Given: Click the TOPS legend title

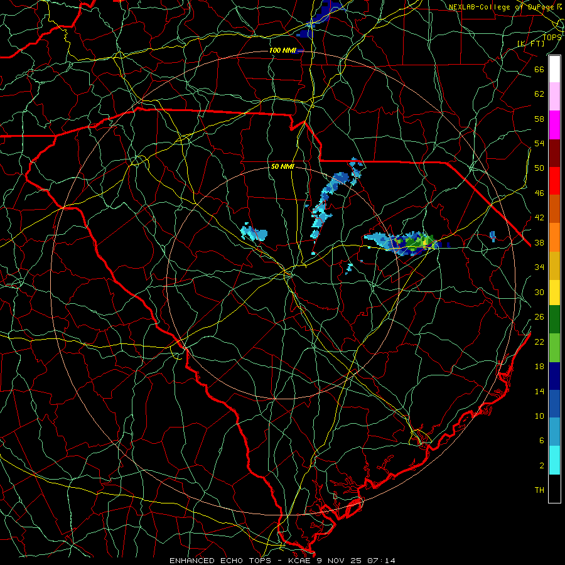Looking at the screenshot, I should [552, 37].
